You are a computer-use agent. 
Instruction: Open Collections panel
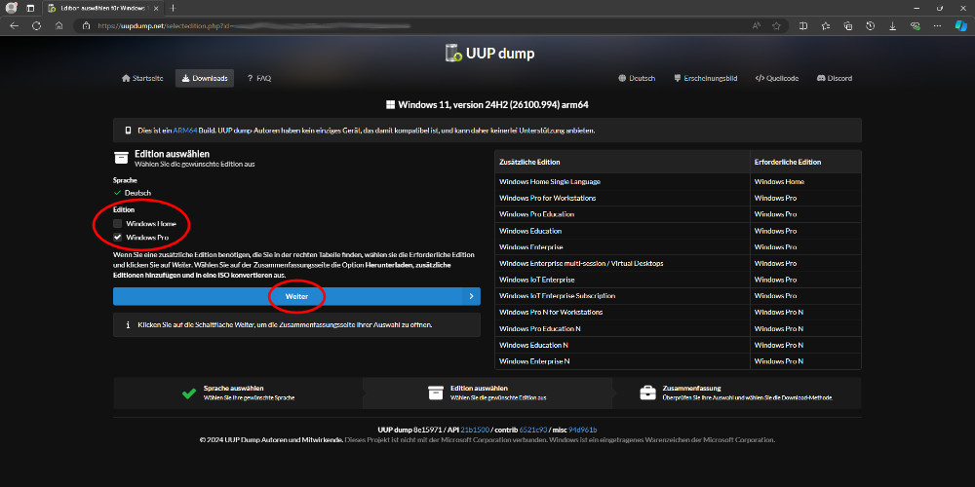(848, 26)
